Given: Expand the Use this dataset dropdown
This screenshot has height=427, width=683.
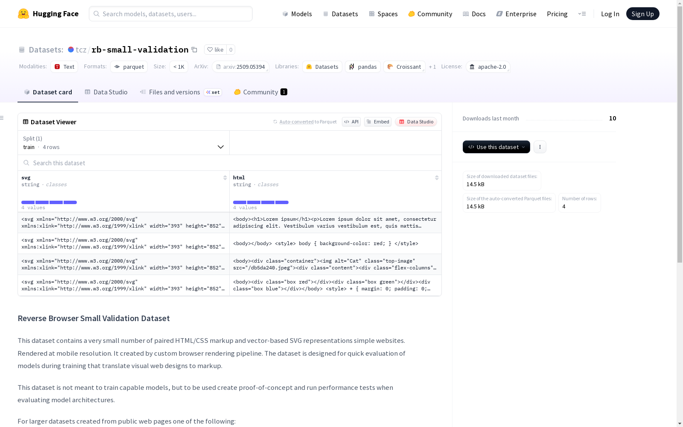Looking at the screenshot, I should (496, 147).
